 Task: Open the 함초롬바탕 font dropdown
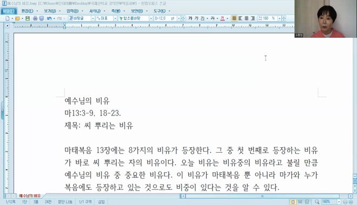coord(151,18)
